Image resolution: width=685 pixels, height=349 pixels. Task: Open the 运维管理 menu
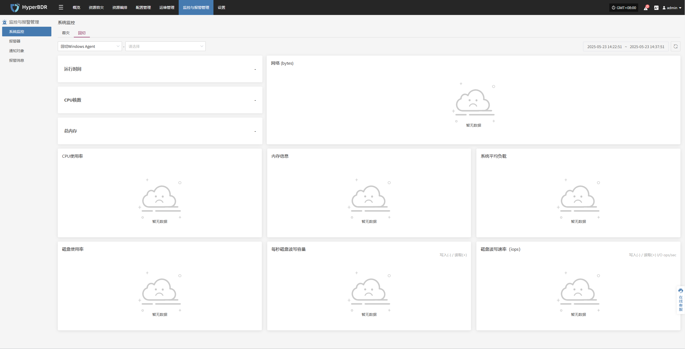click(167, 7)
